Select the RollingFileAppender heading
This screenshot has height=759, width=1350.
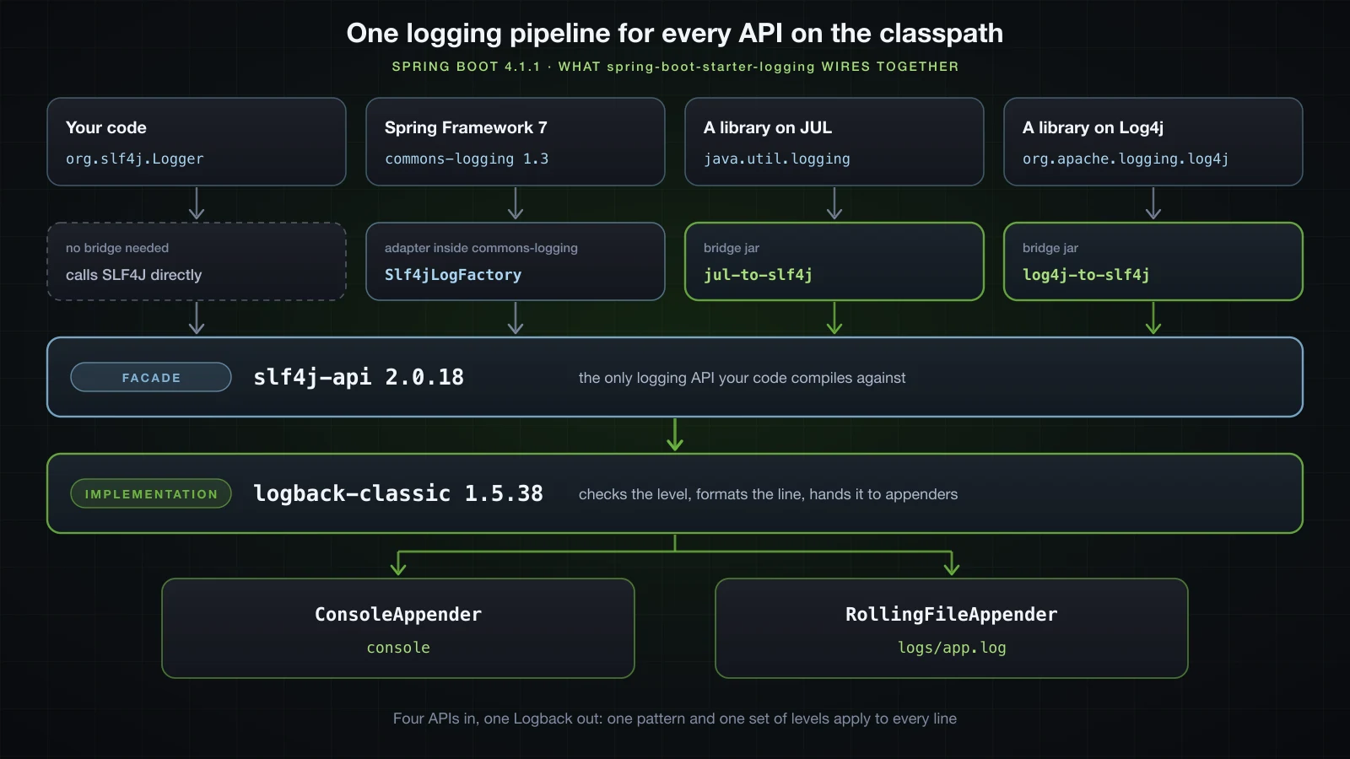(952, 615)
